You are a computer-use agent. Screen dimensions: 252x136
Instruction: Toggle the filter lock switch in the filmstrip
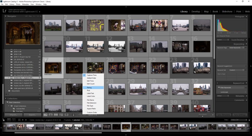click(x=249, y=120)
